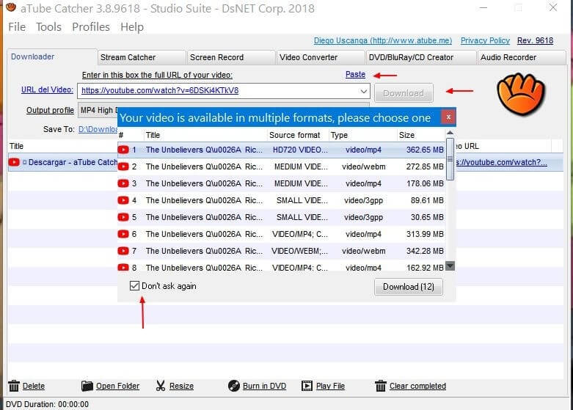Image resolution: width=573 pixels, height=410 pixels.
Task: Click the format list scroll down arrow
Action: (450, 266)
